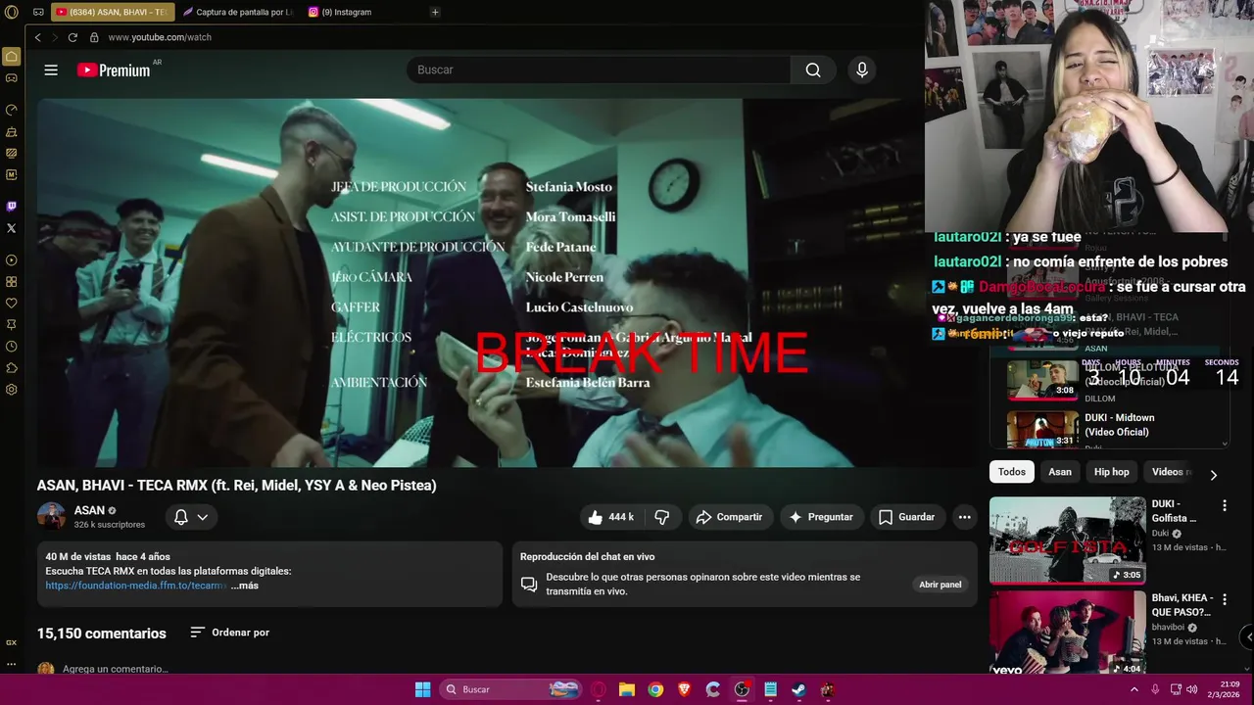Viewport: 1254px width, 705px height.
Task: Toggle the sidebar workspaces tab islands icon
Action: (37, 13)
